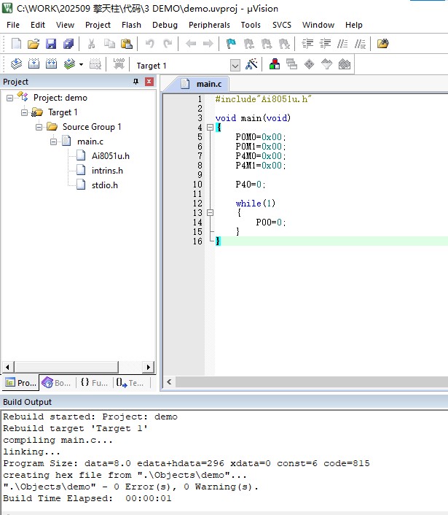Toggle code fold at main function brace
The height and width of the screenshot is (515, 448).
[x=211, y=128]
